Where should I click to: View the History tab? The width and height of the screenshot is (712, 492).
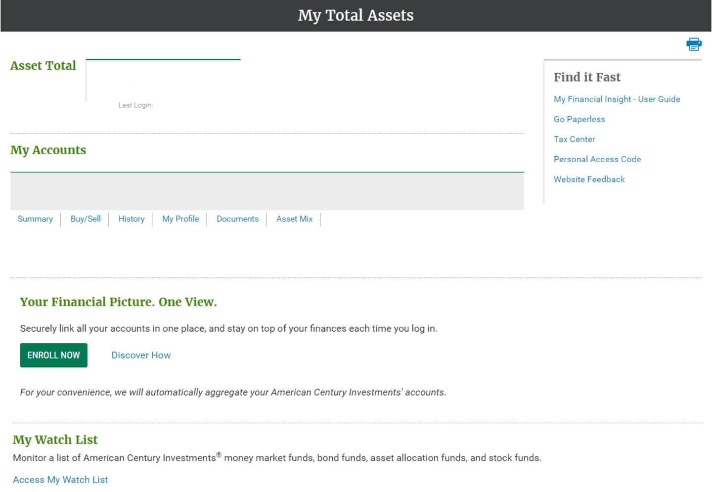pos(131,219)
